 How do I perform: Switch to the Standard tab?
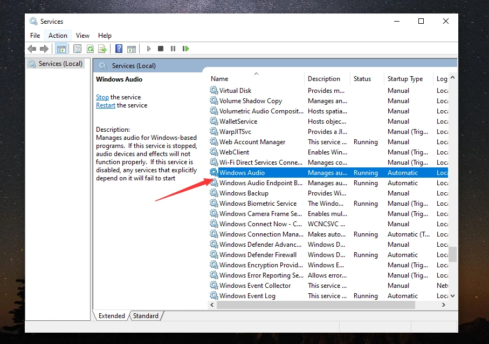(146, 316)
